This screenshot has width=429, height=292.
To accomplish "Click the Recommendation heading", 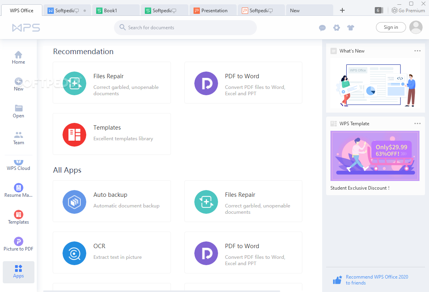I will pos(83,51).
